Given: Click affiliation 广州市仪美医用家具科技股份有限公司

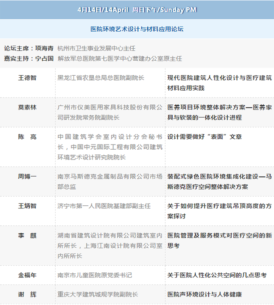Looking at the screenshot, I should tap(110, 107).
